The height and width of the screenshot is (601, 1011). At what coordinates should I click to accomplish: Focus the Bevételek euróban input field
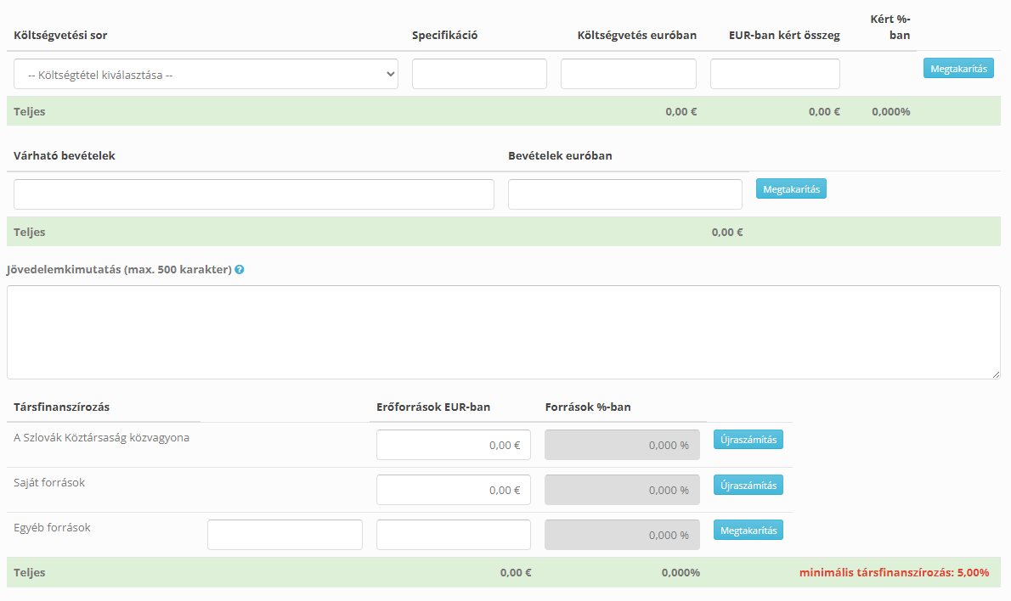pyautogui.click(x=624, y=194)
